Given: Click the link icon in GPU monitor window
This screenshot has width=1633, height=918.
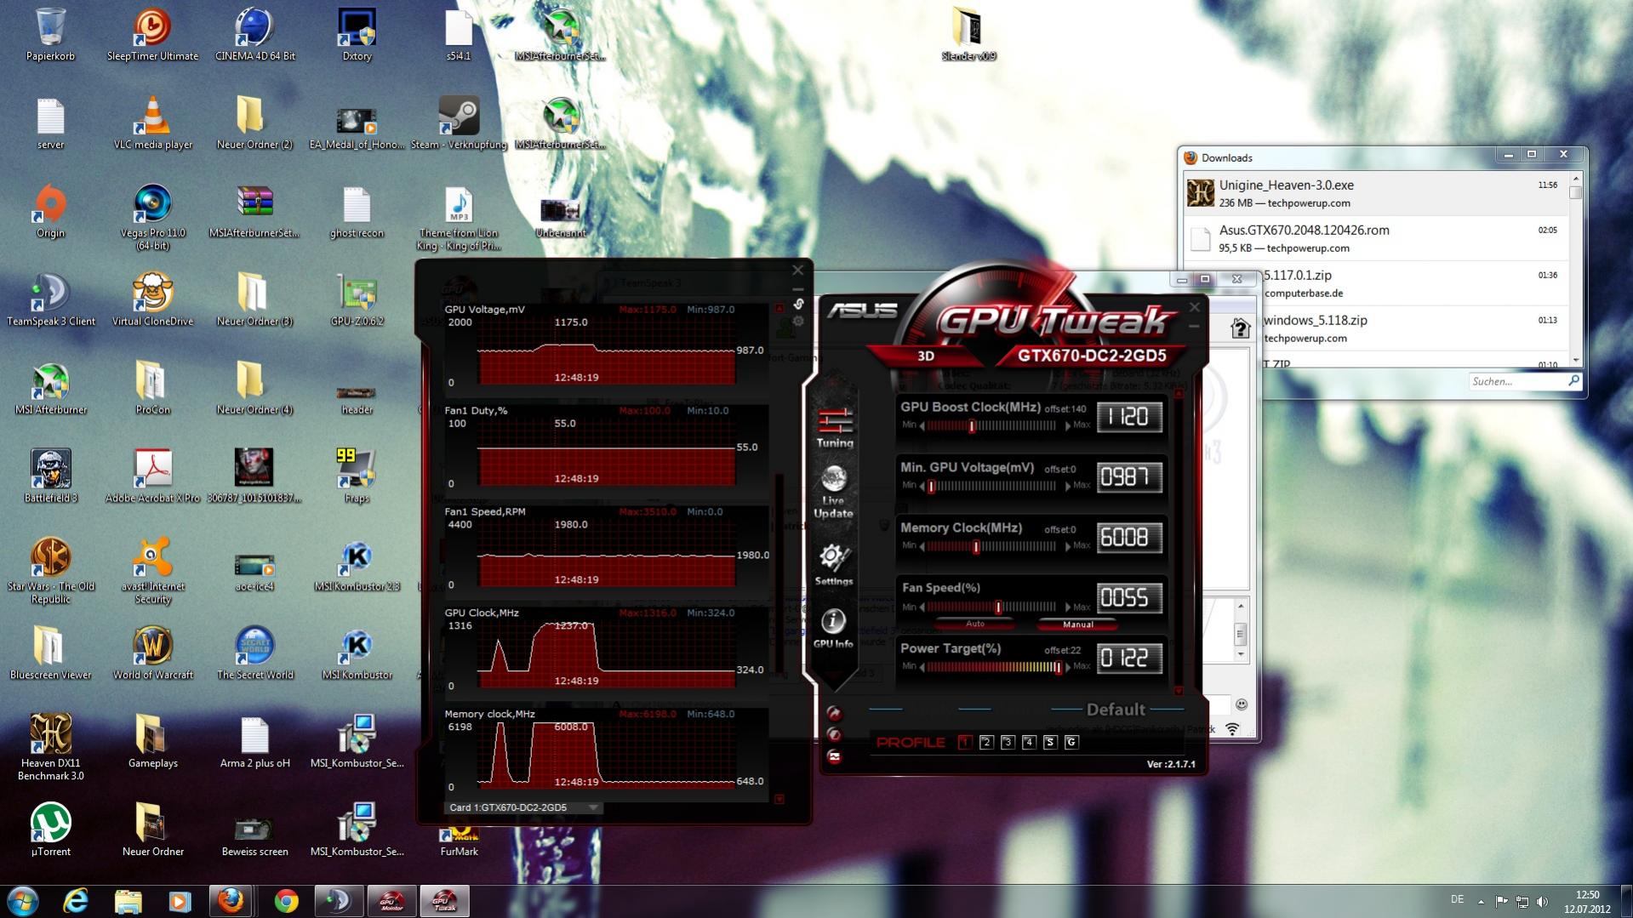Looking at the screenshot, I should [x=798, y=304].
